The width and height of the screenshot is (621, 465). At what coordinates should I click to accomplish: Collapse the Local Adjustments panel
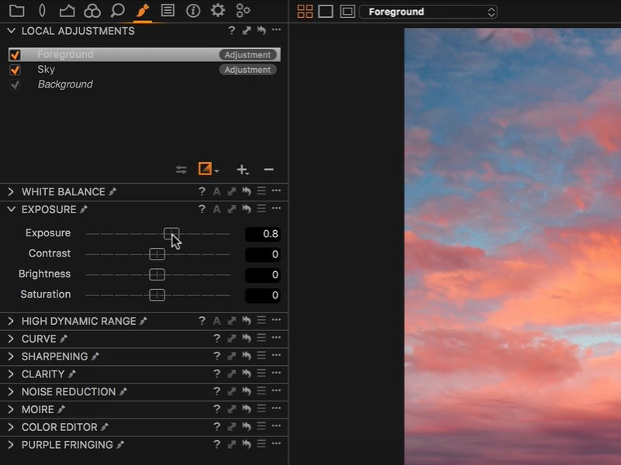[11, 30]
